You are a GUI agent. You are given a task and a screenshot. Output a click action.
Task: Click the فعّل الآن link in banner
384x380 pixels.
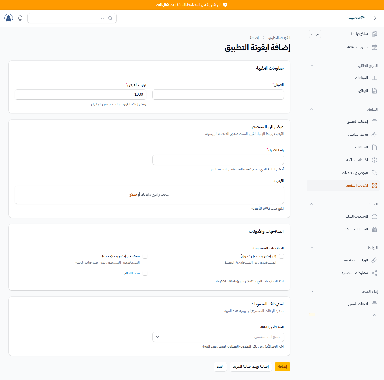162,5
